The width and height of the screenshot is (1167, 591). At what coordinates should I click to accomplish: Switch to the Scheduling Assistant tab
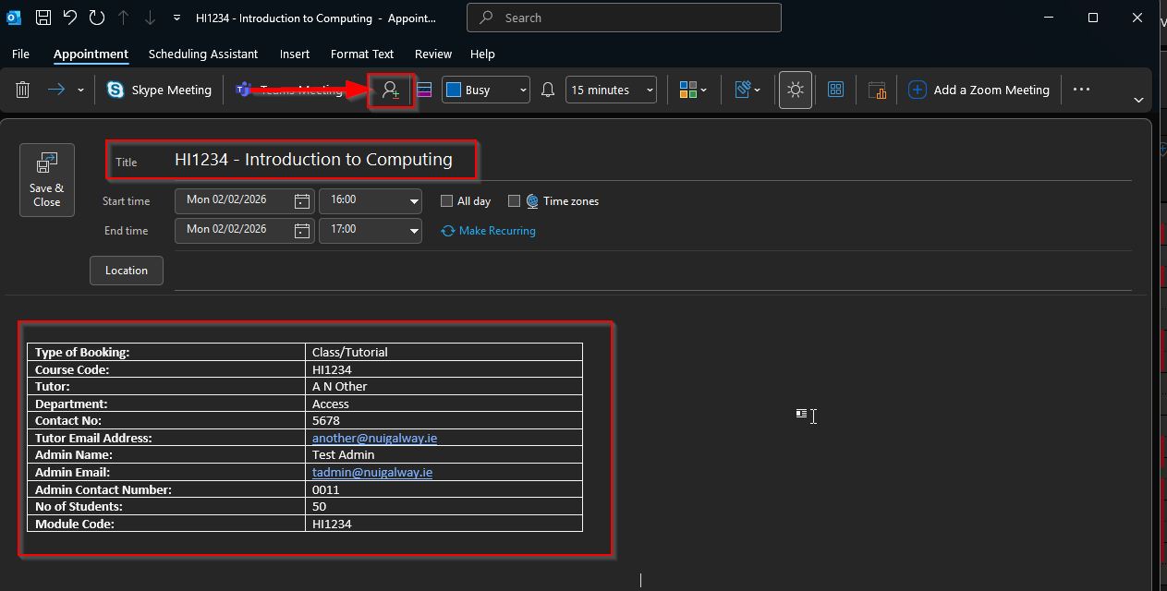click(203, 54)
